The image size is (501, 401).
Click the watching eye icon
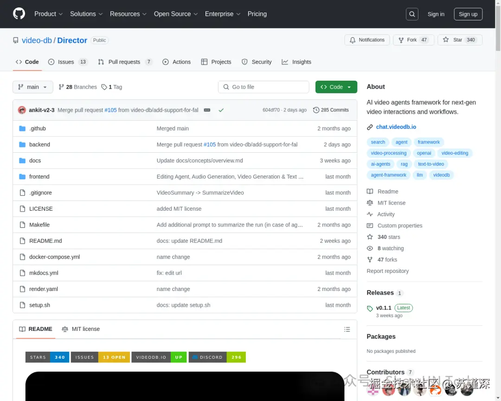tap(370, 248)
